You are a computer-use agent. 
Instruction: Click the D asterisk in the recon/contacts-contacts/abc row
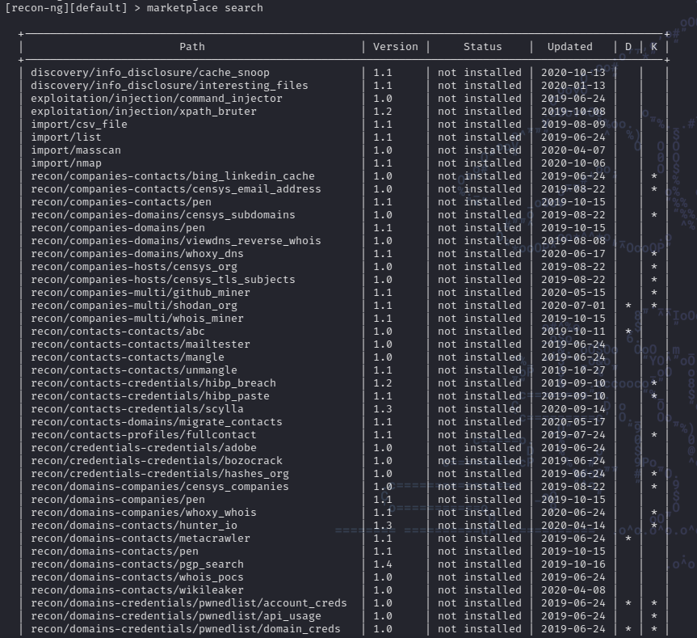(628, 332)
